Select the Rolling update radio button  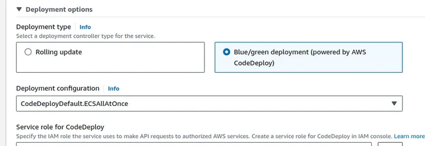(x=28, y=52)
